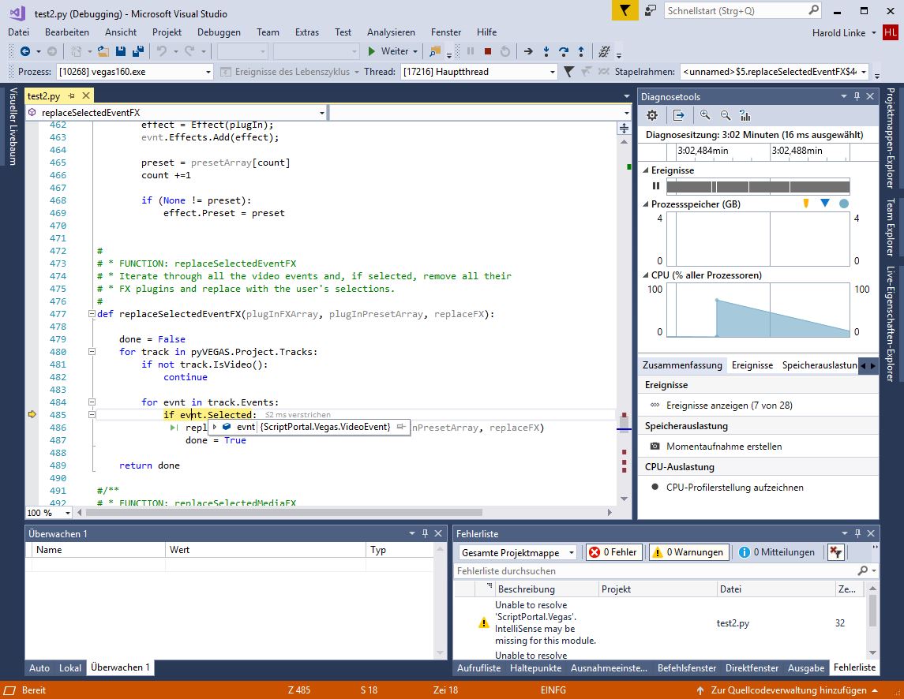Image resolution: width=904 pixels, height=699 pixels.
Task: Toggle the 0 Warnungen filter
Action: (x=687, y=552)
